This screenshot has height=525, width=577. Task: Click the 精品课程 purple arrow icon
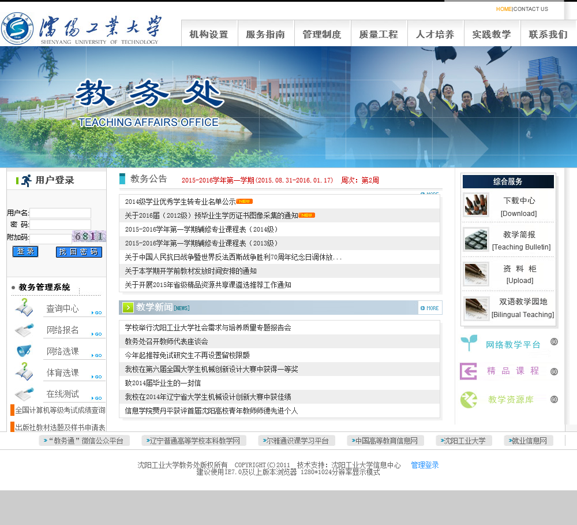coord(468,371)
